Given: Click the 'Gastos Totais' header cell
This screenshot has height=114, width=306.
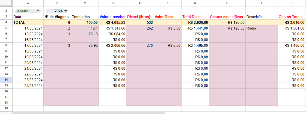Looking at the screenshot, I should tap(292, 17).
